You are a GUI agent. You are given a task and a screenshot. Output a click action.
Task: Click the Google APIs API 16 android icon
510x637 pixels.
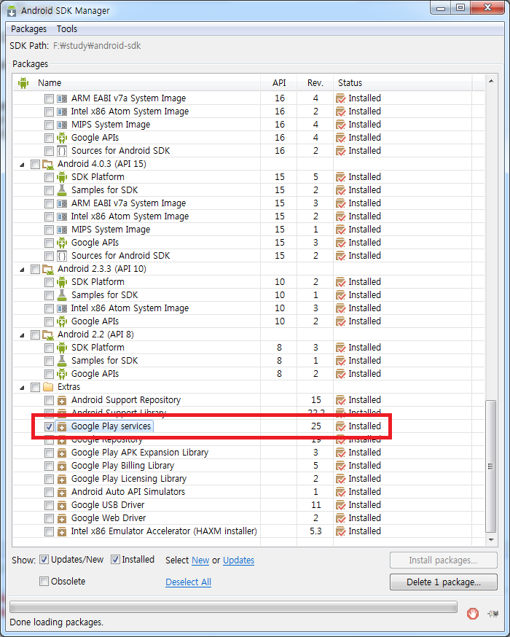62,138
